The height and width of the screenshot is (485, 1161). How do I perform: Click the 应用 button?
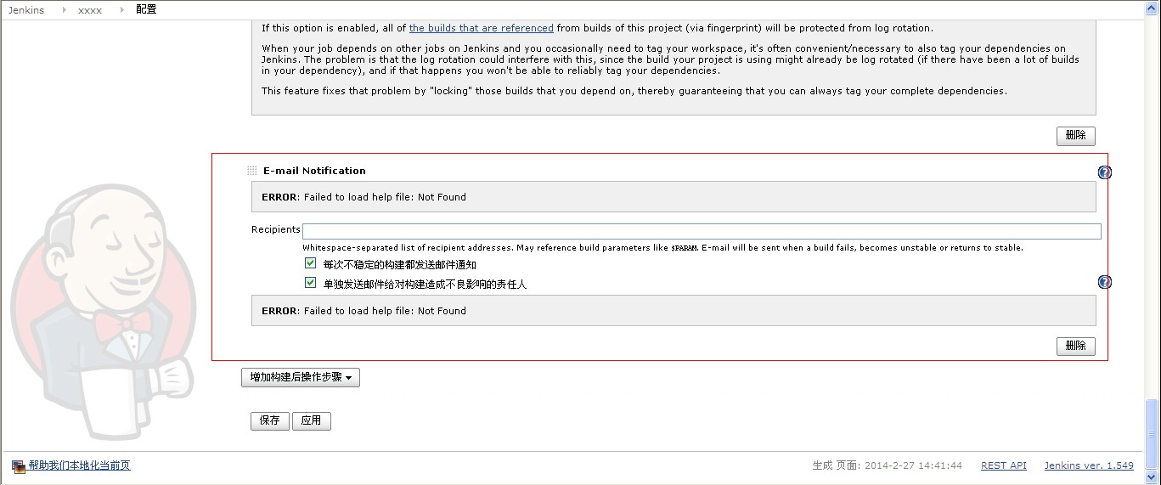click(312, 420)
